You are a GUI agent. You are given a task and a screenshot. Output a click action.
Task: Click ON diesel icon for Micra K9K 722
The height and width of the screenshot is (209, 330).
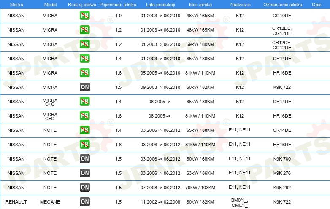tap(84, 87)
